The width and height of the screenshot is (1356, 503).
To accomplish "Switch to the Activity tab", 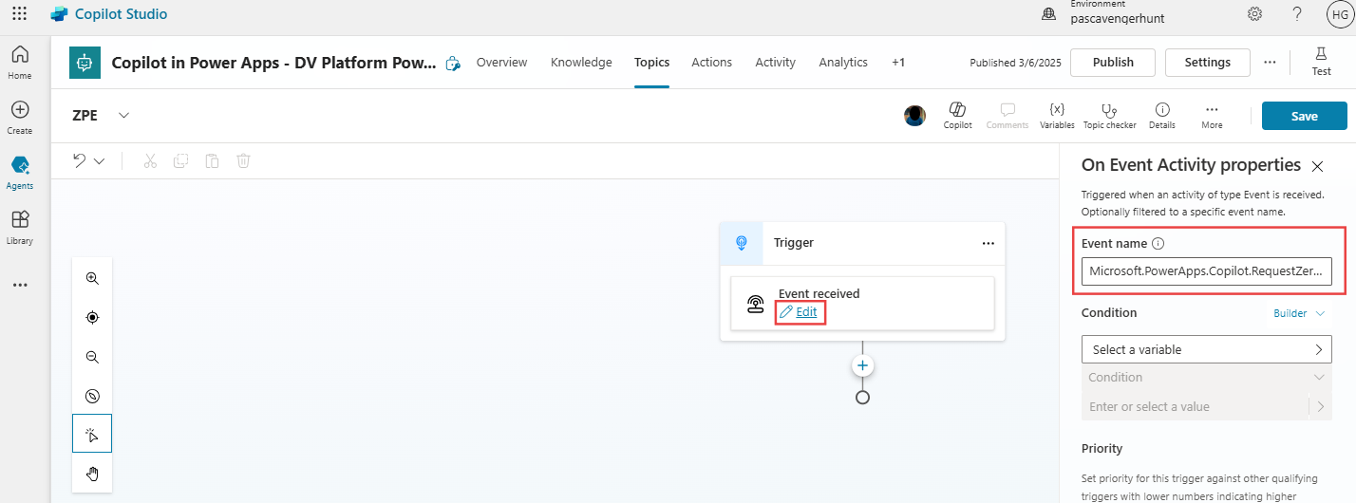I will coord(775,62).
